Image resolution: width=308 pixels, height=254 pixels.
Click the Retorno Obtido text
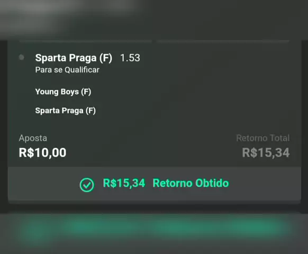coord(191,183)
